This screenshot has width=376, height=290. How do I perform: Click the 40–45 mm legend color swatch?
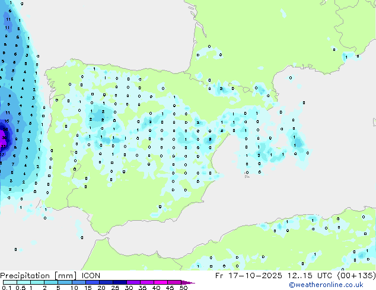point(161,282)
